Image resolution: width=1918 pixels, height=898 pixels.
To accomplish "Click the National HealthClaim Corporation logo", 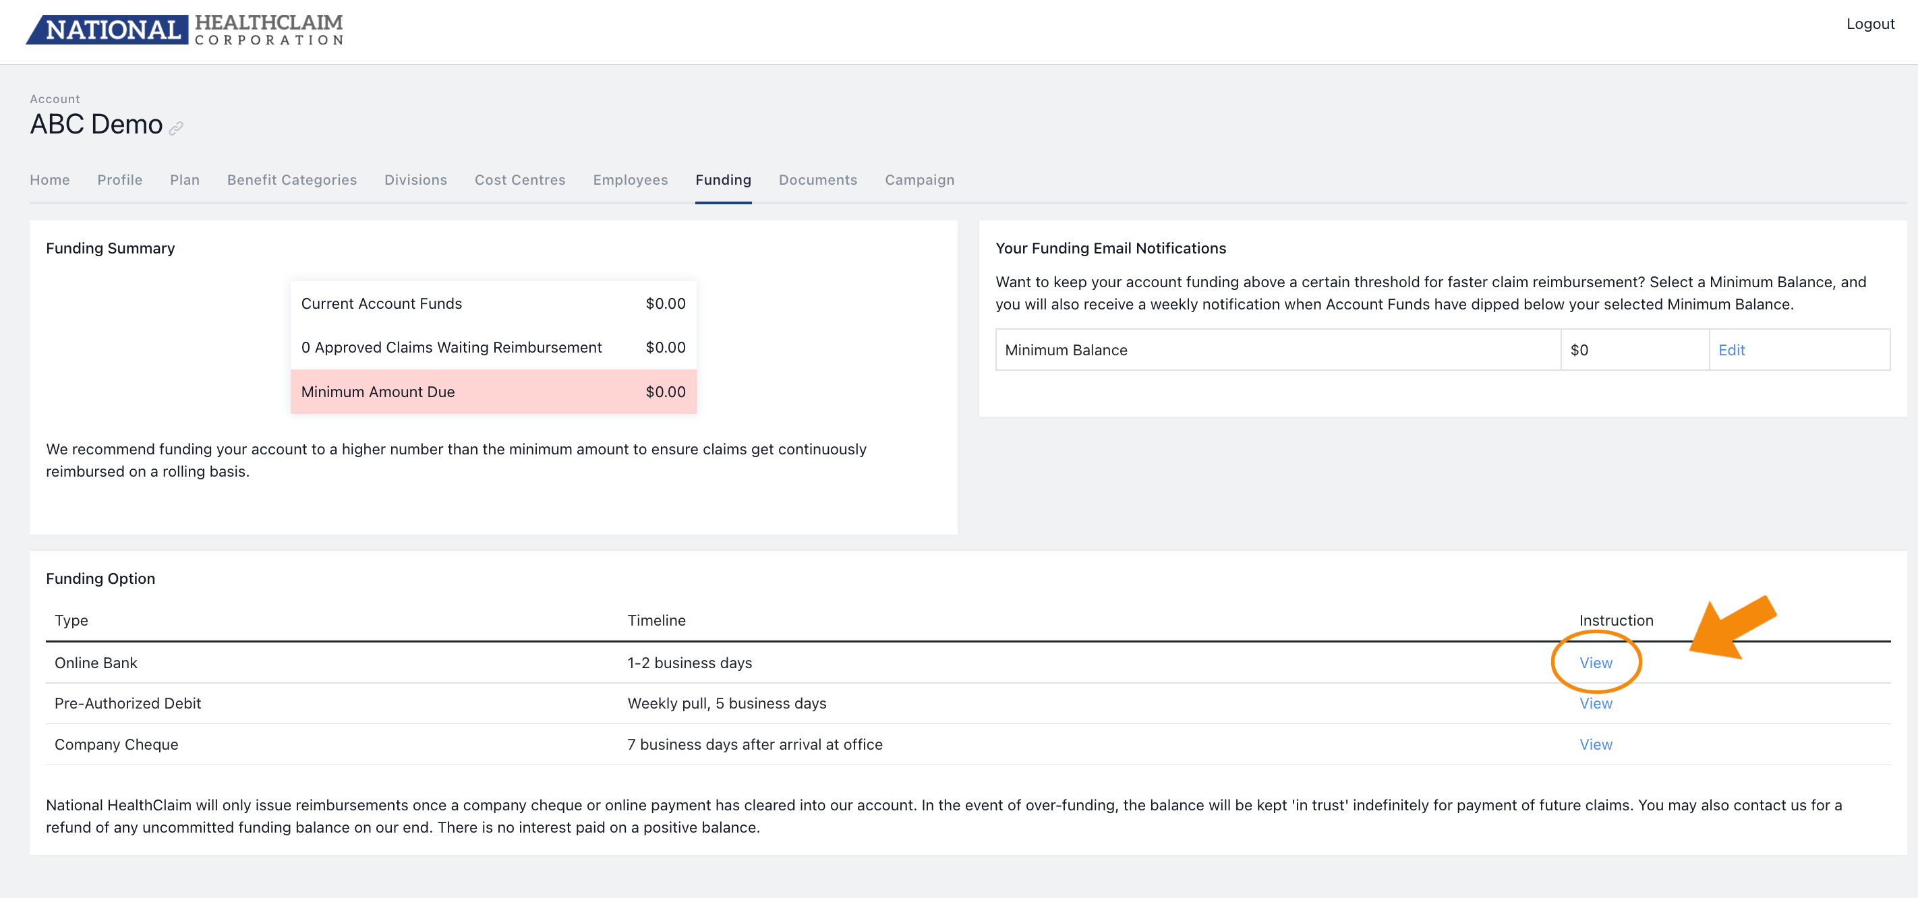I will point(185,30).
